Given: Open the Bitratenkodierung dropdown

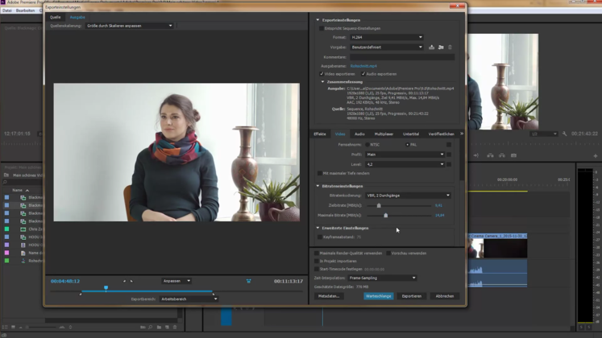Looking at the screenshot, I should 408,196.
